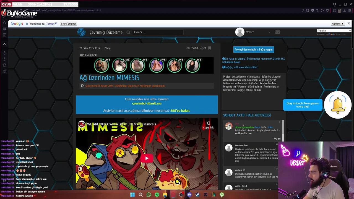The width and height of the screenshot is (354, 199).
Task: Open Settings gear icon in left sidebar
Action: tap(4, 71)
